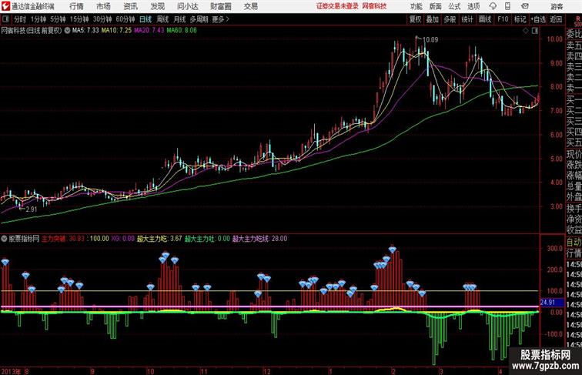Open the 选项 menu
Screen dimensions: 582x375
(x=473, y=6)
